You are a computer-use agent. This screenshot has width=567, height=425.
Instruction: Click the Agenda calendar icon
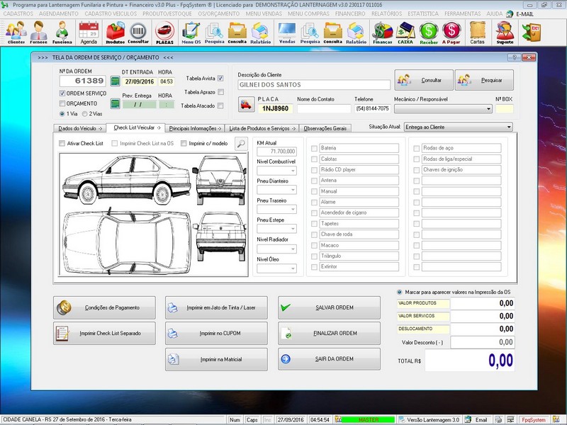pos(89,32)
